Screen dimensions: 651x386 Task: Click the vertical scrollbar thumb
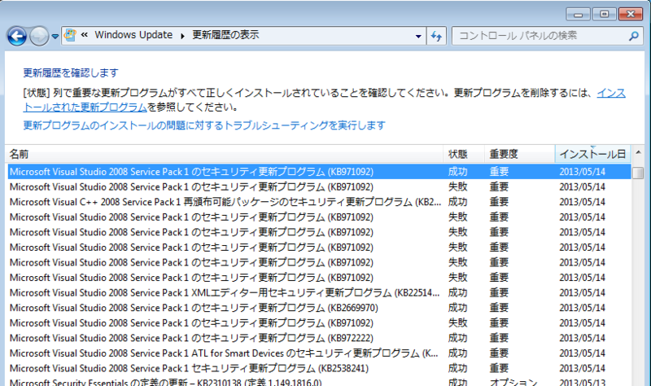(638, 173)
